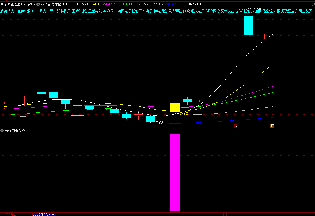Open the 华为汽车 sector link

pos(110,11)
